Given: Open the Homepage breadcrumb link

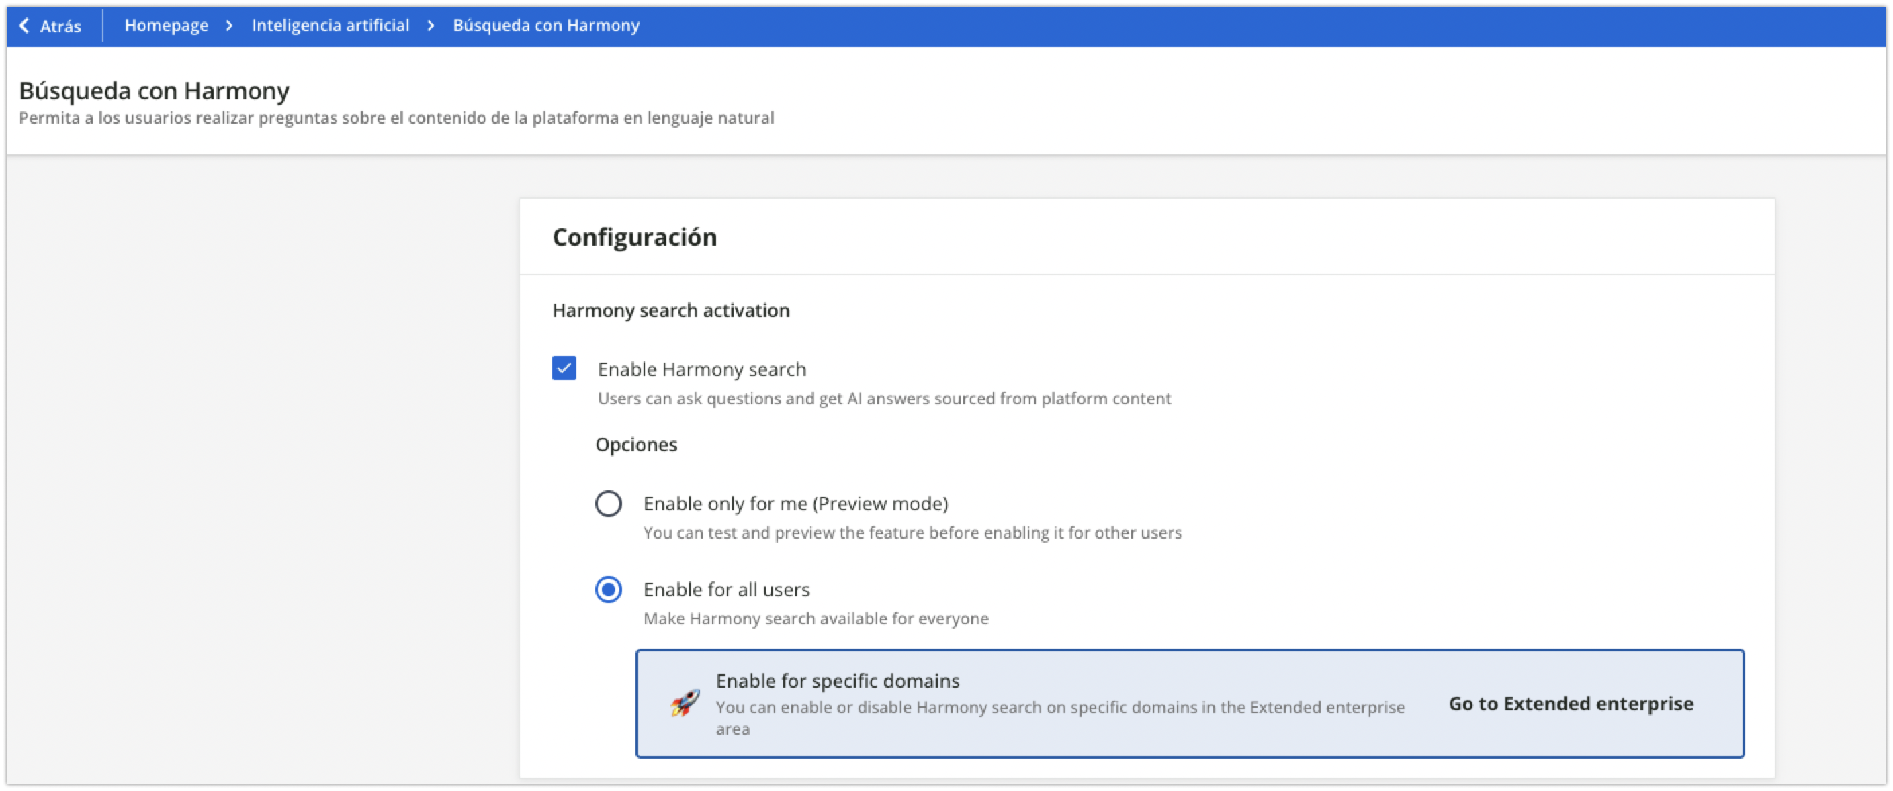Looking at the screenshot, I should tap(166, 26).
